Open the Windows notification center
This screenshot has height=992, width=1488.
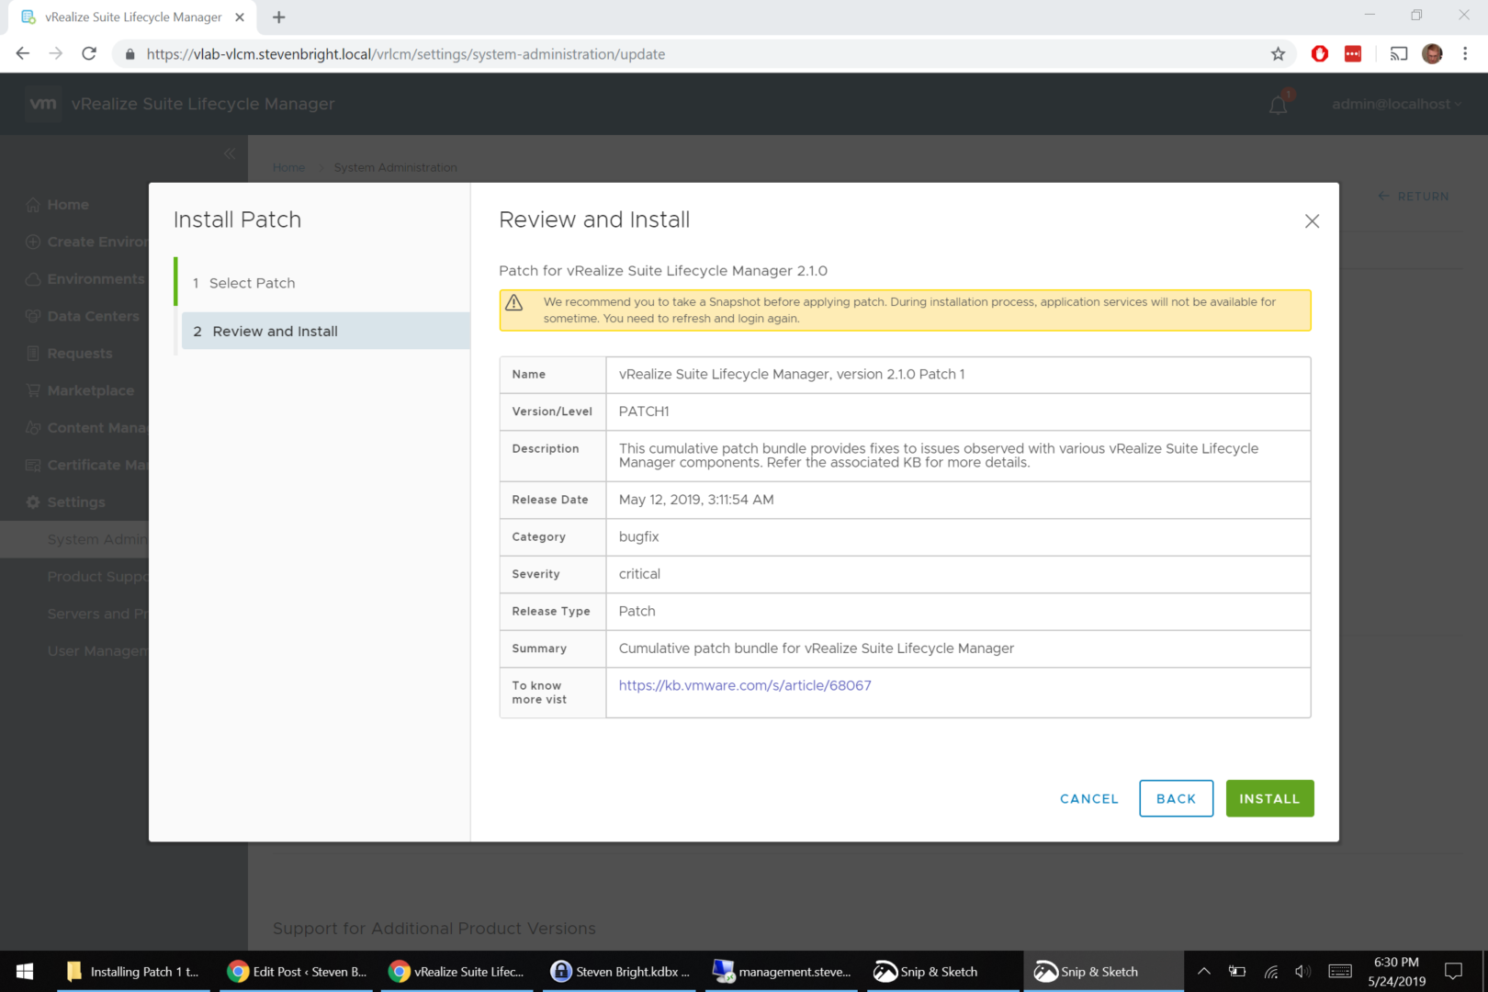[1453, 971]
